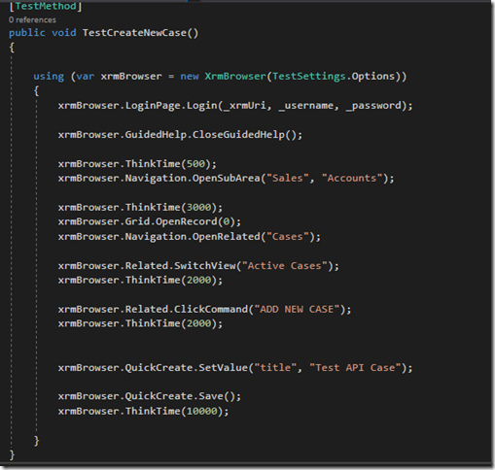The height and width of the screenshot is (470, 495).
Task: Click the OpenRelated method name
Action: [226, 237]
